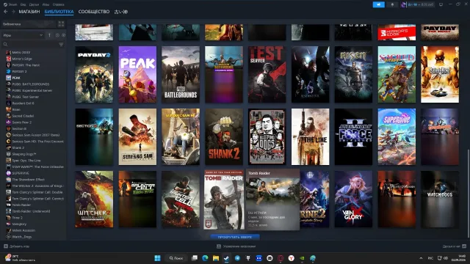Image resolution: width=470 pixels, height=264 pixels.
Task: Open the Справка menu
Action: [x=58, y=4]
